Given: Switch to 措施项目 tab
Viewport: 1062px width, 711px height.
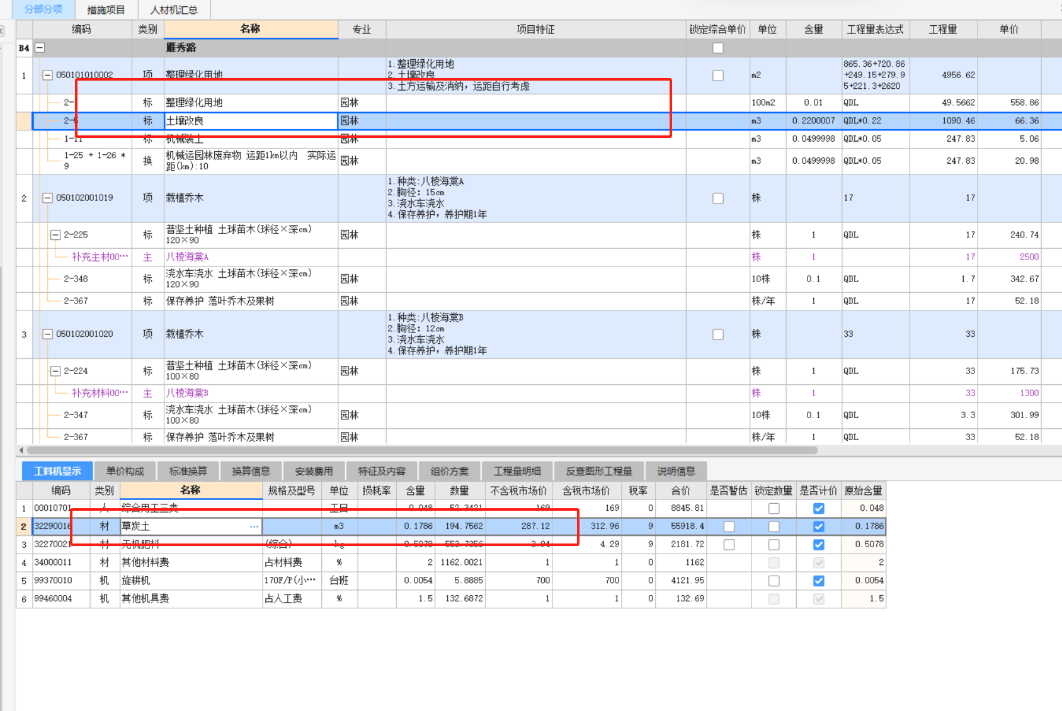Looking at the screenshot, I should click(x=106, y=10).
